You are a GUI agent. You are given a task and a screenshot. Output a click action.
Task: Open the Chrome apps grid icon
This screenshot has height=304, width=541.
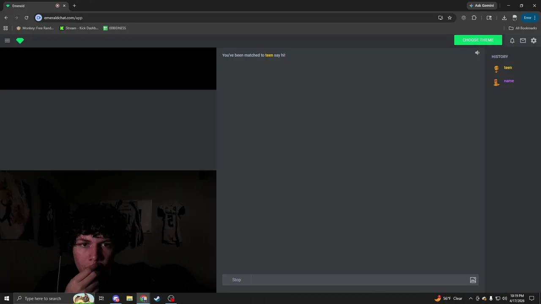pyautogui.click(x=5, y=28)
